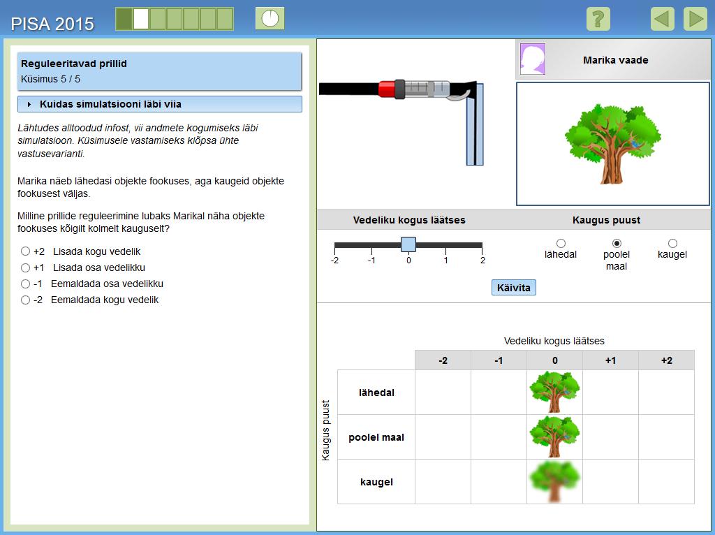
Task: Choose 'poolel maal' tree distance radio
Action: point(617,243)
